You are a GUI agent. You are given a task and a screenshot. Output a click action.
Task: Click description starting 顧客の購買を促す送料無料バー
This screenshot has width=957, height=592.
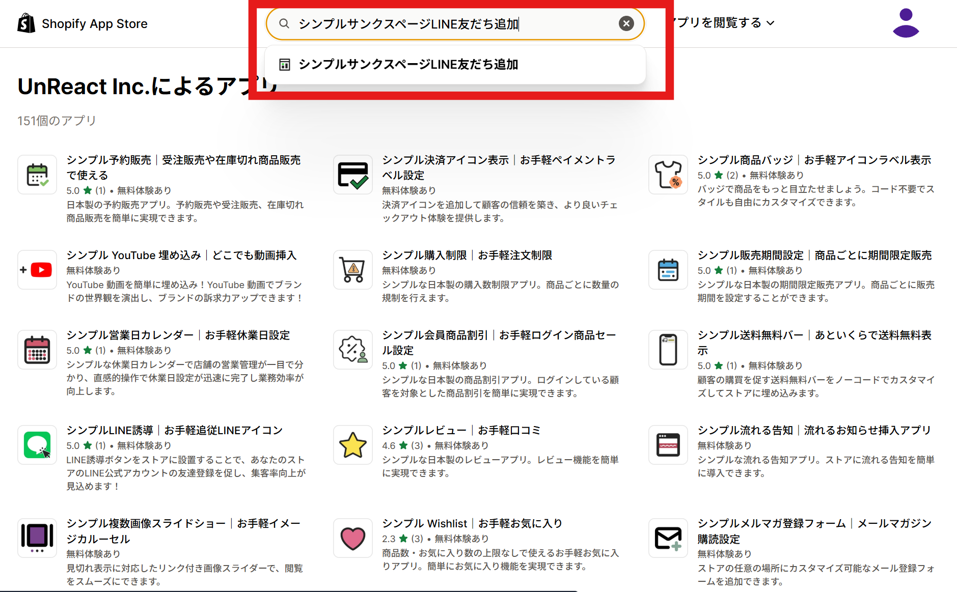click(816, 386)
